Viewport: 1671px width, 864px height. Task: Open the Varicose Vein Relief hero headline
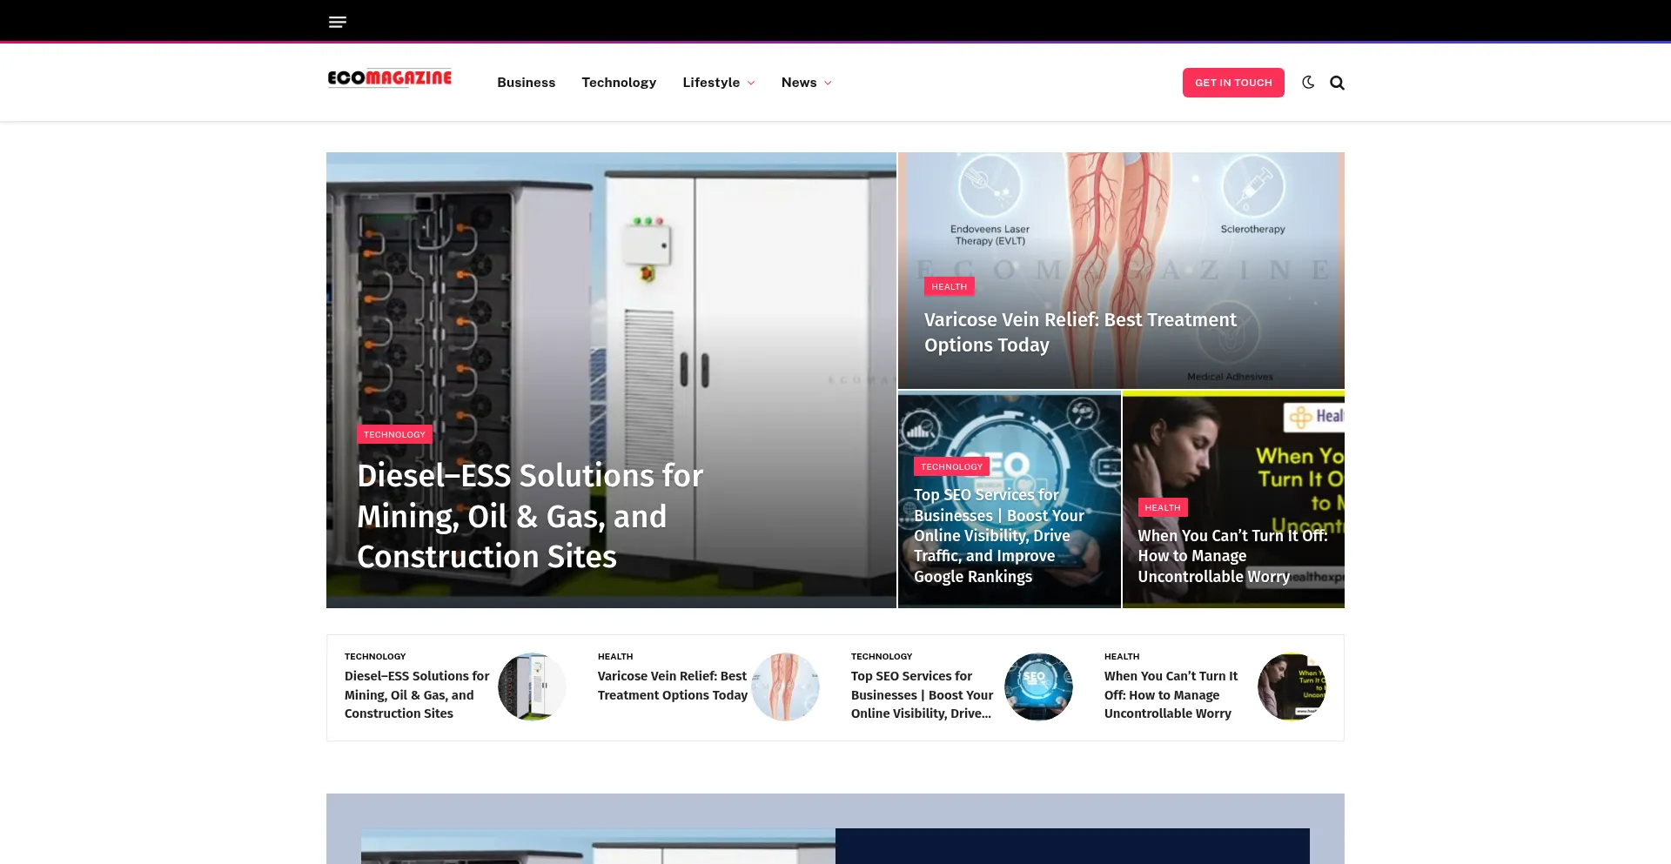pos(1080,332)
